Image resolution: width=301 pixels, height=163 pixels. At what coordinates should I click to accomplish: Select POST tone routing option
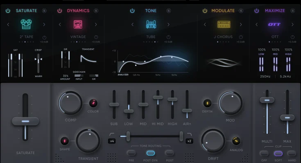pyautogui.click(x=170, y=153)
